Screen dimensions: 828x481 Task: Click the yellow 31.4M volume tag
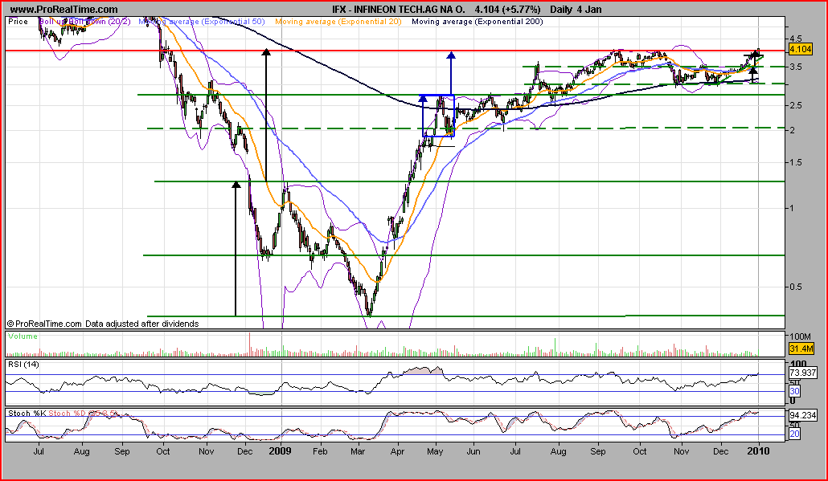(x=800, y=349)
